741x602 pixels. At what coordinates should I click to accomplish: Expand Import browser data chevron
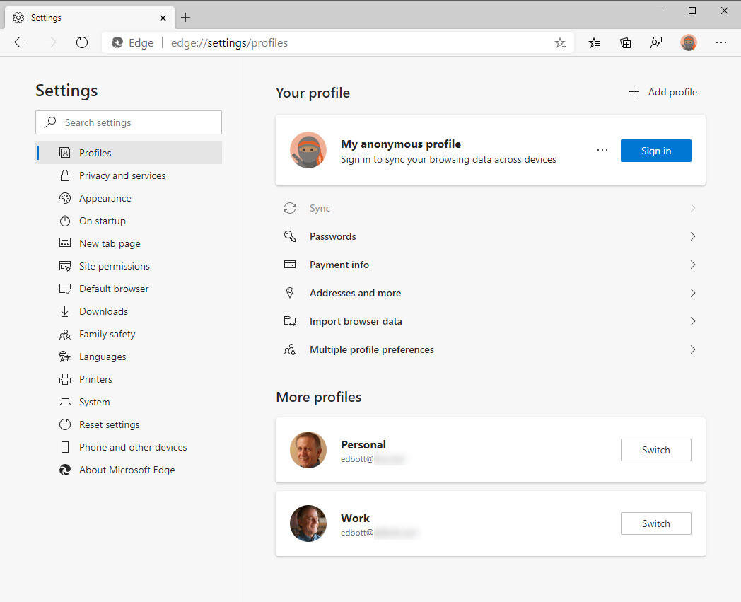[x=693, y=322]
